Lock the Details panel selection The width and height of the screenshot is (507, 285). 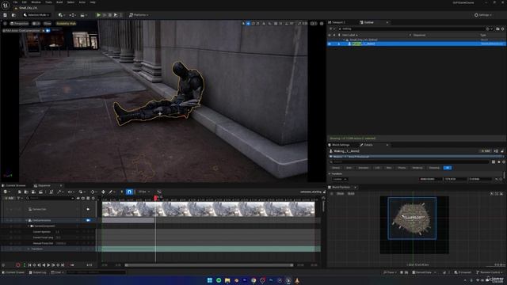502,151
